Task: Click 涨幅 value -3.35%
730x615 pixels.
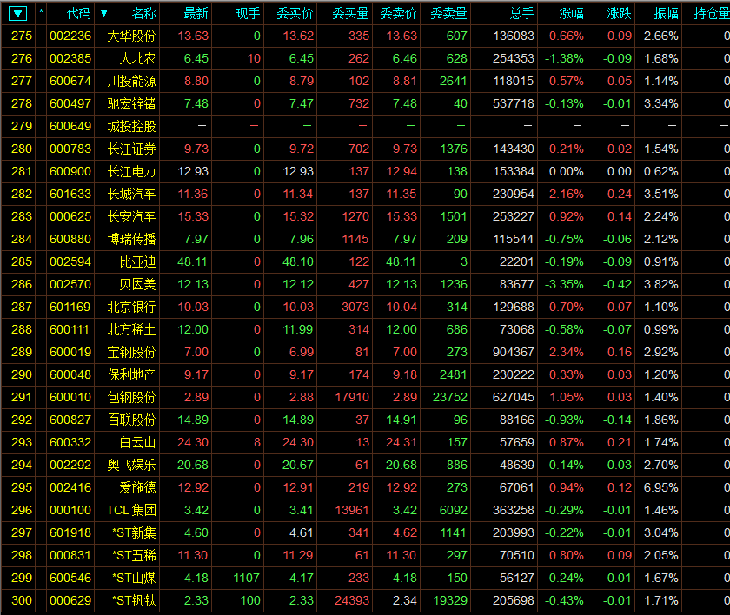Action: (564, 284)
